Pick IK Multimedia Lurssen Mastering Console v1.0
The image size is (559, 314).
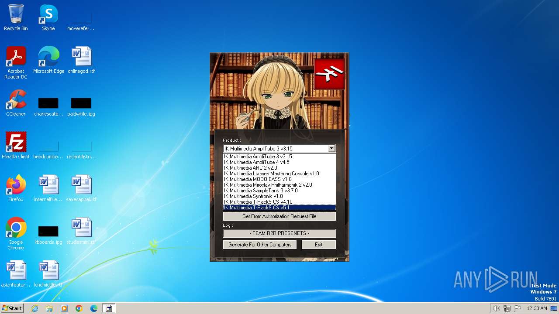[279, 174]
